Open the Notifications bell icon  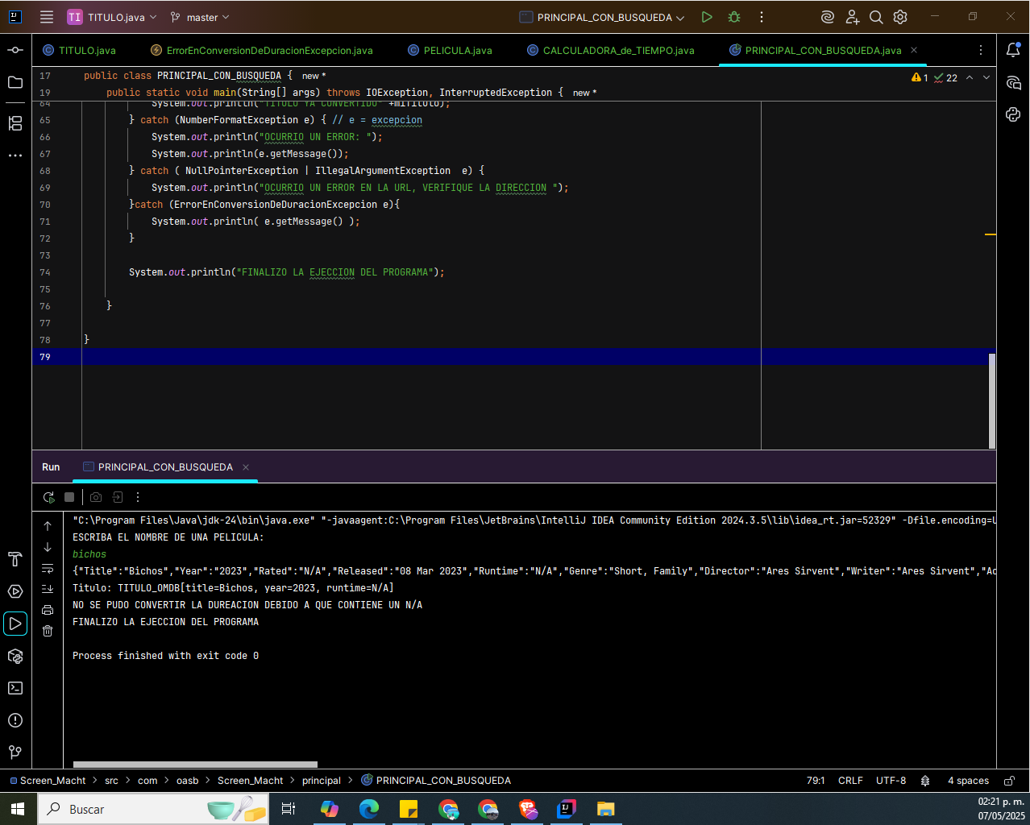point(1013,50)
